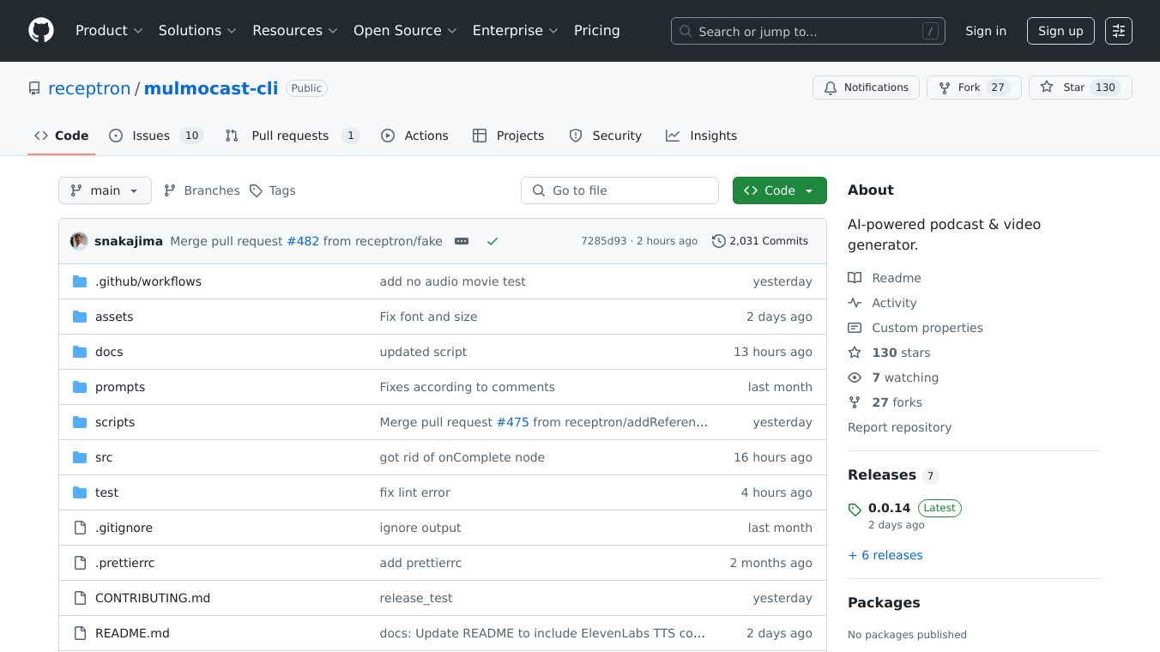Expand the Product menu in header
The width and height of the screenshot is (1160, 652).
(x=109, y=31)
